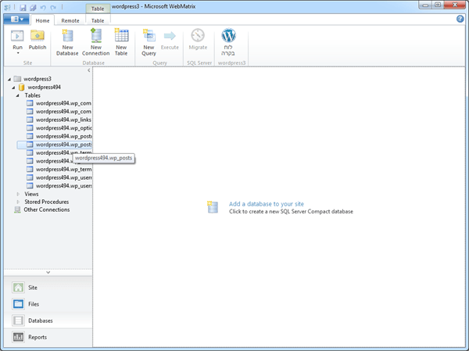Switch to the Files workspace
This screenshot has width=469, height=351.
click(48, 304)
